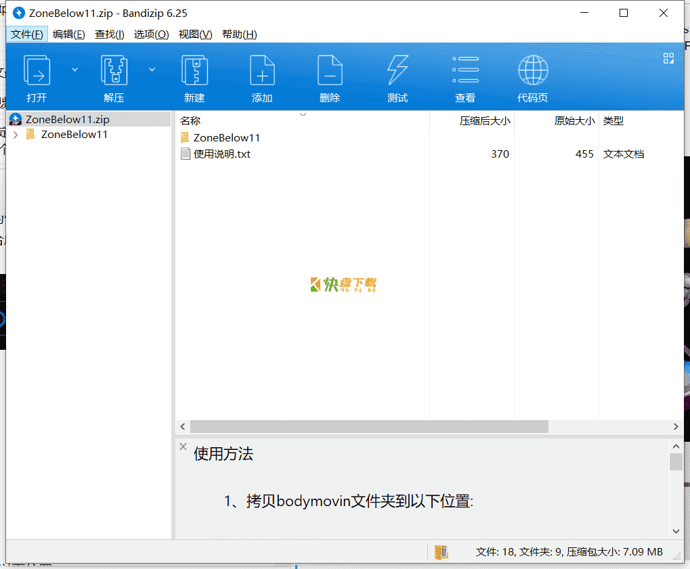Click the Open (打开) toolbar icon
Viewport: 690px width, 569px height.
pyautogui.click(x=37, y=70)
